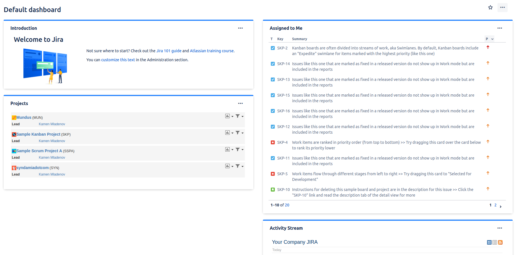
Task: Switch Activity Stream to list view icon
Action: point(495,242)
